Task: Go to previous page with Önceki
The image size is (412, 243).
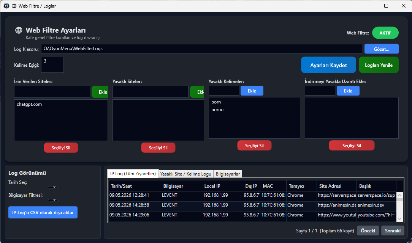Action: pyautogui.click(x=368, y=231)
